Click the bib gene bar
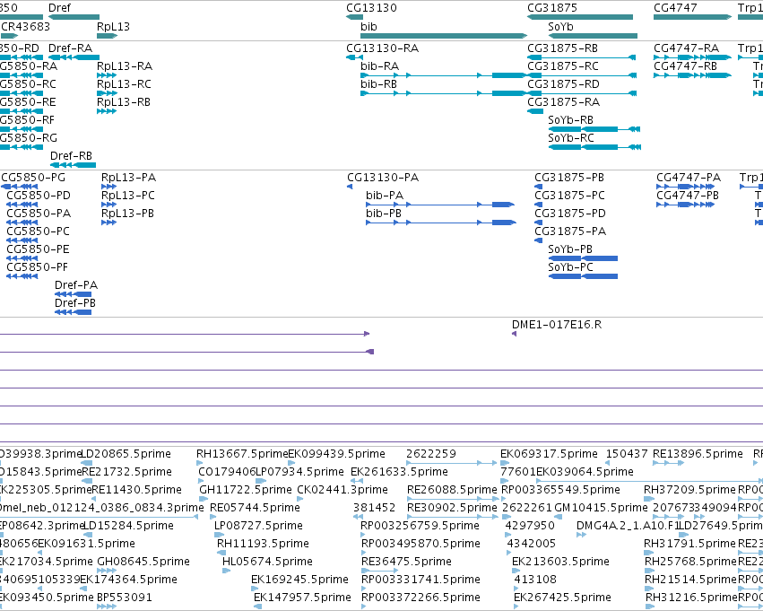Image resolution: width=763 pixels, height=611 pixels. pyautogui.click(x=443, y=36)
